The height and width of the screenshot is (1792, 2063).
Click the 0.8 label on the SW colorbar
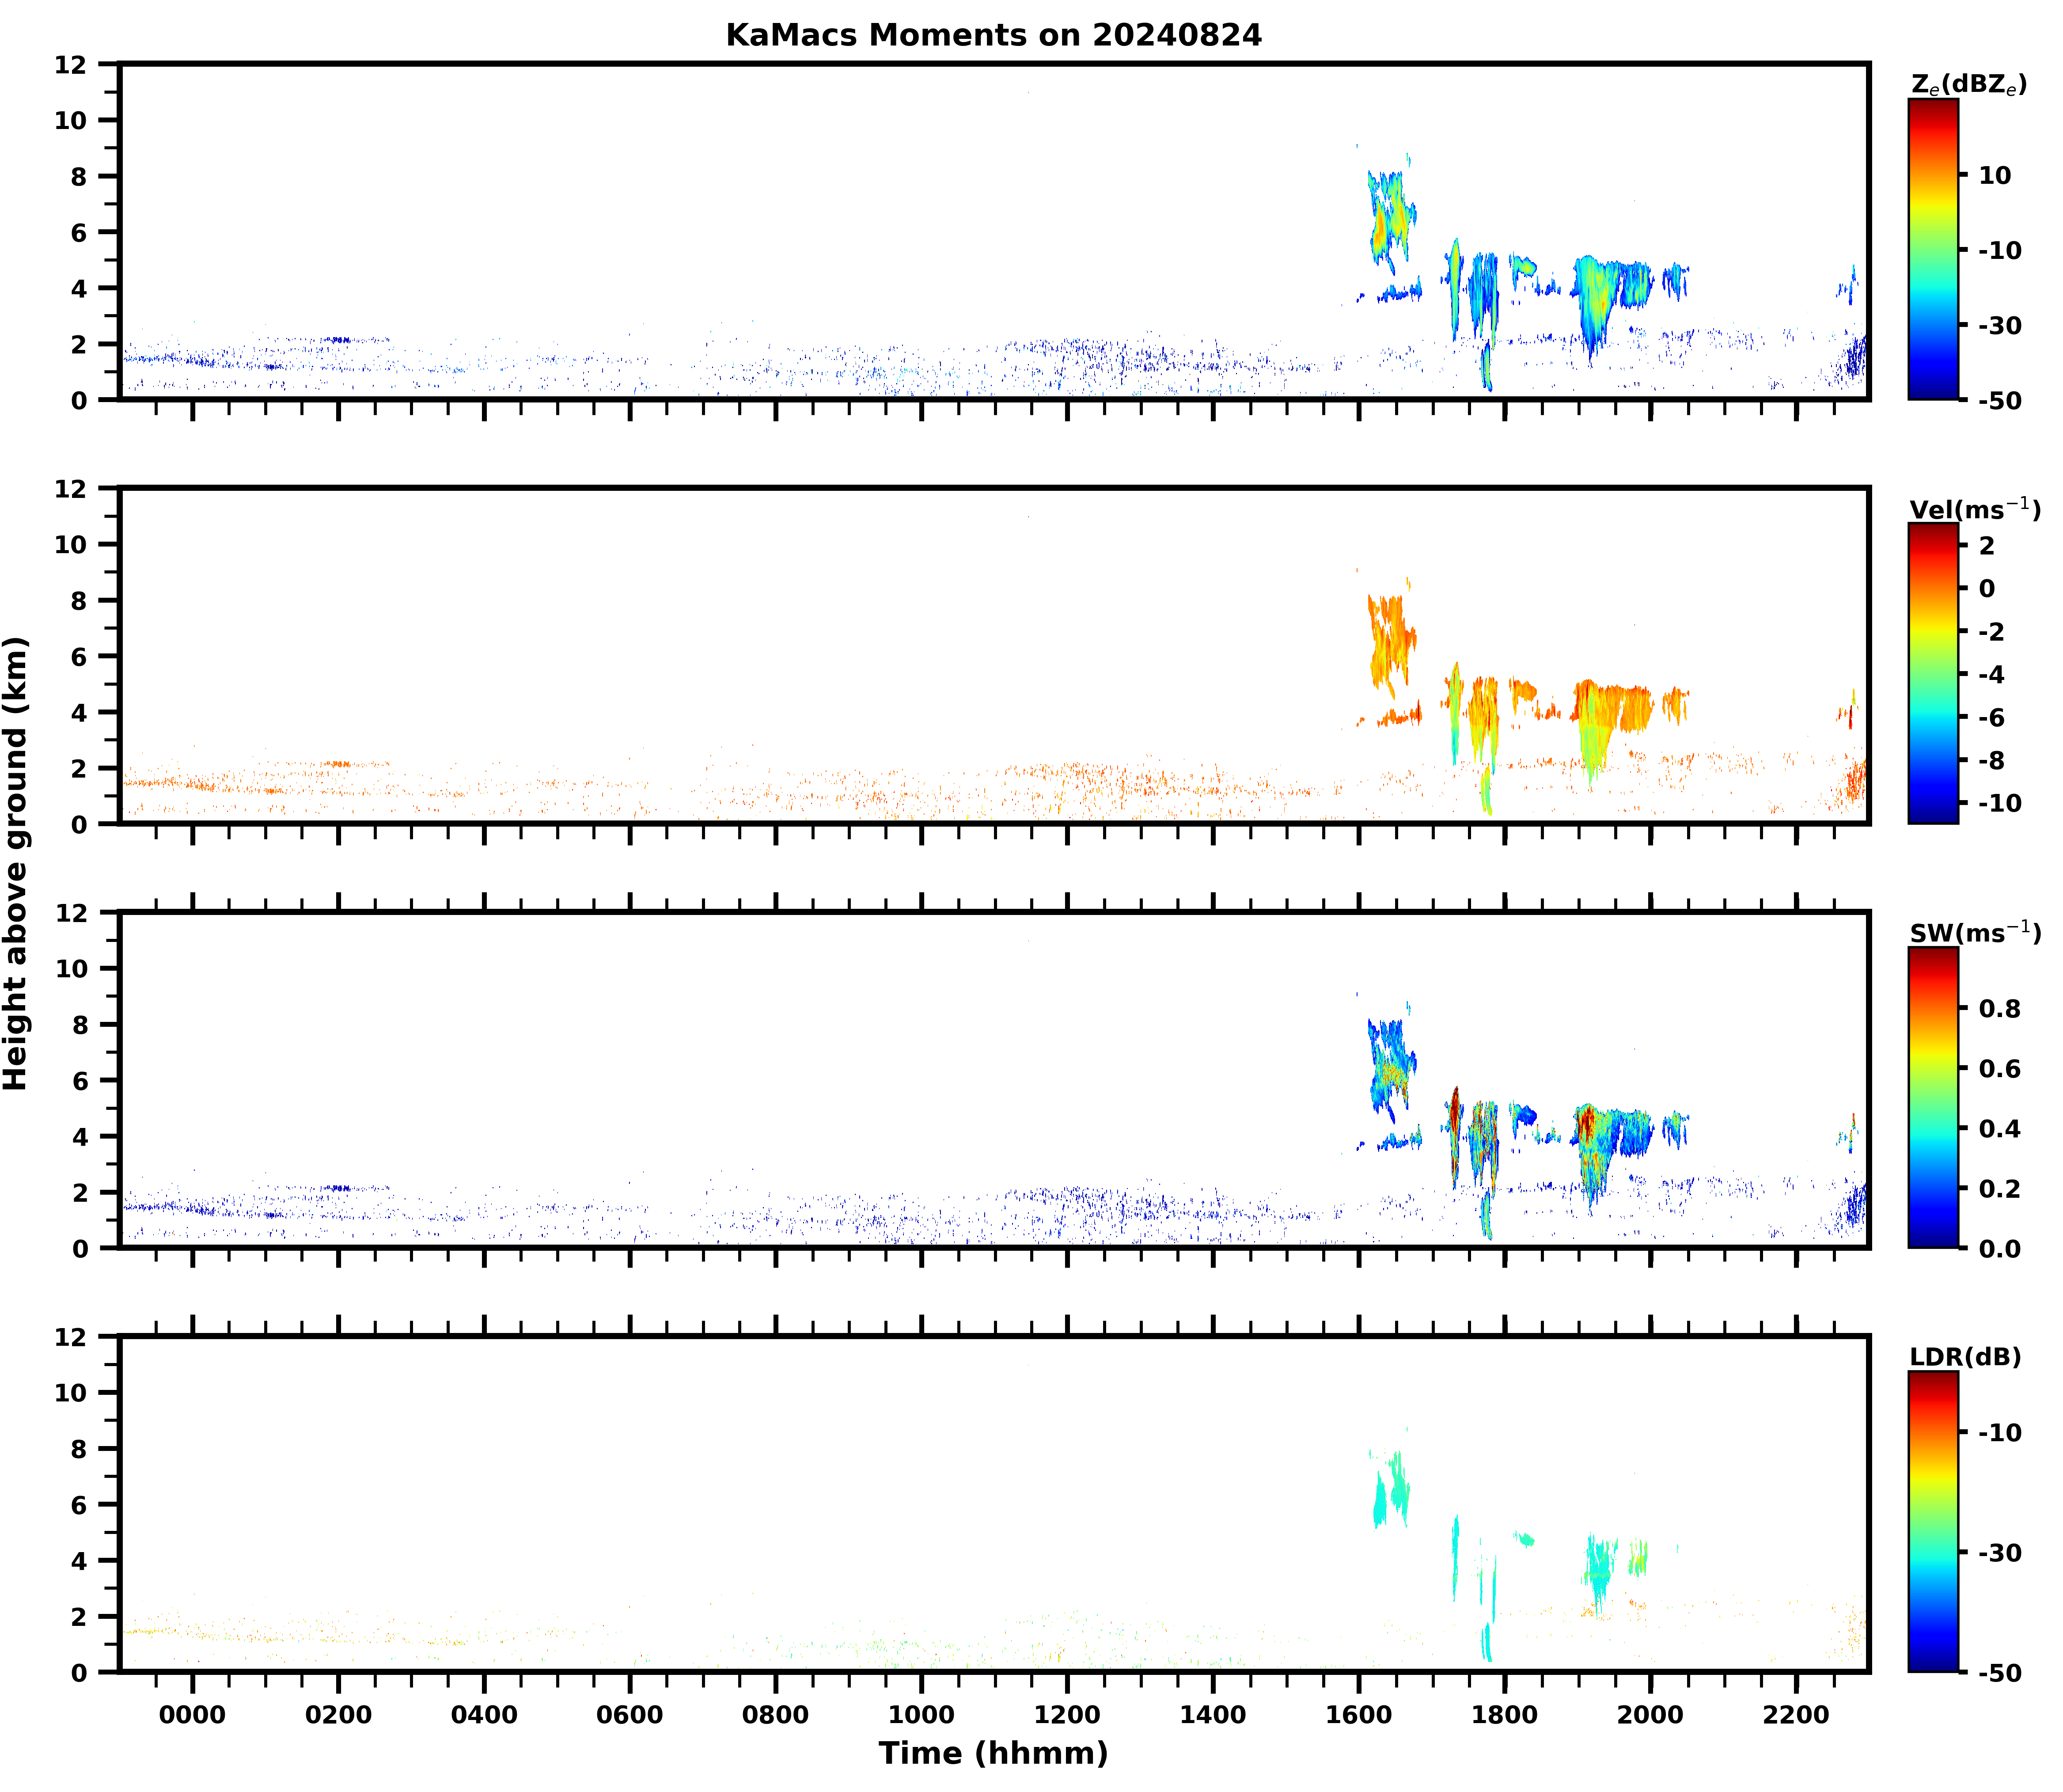click(x=1999, y=1008)
